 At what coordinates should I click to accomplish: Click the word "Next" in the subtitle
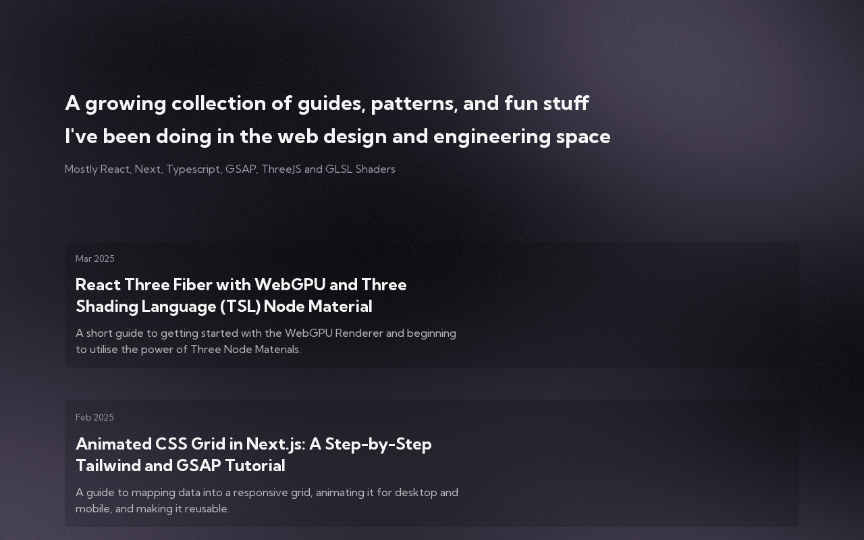point(147,169)
